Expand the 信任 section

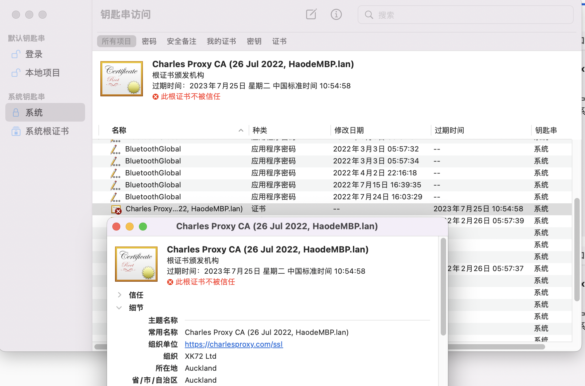[x=120, y=295]
